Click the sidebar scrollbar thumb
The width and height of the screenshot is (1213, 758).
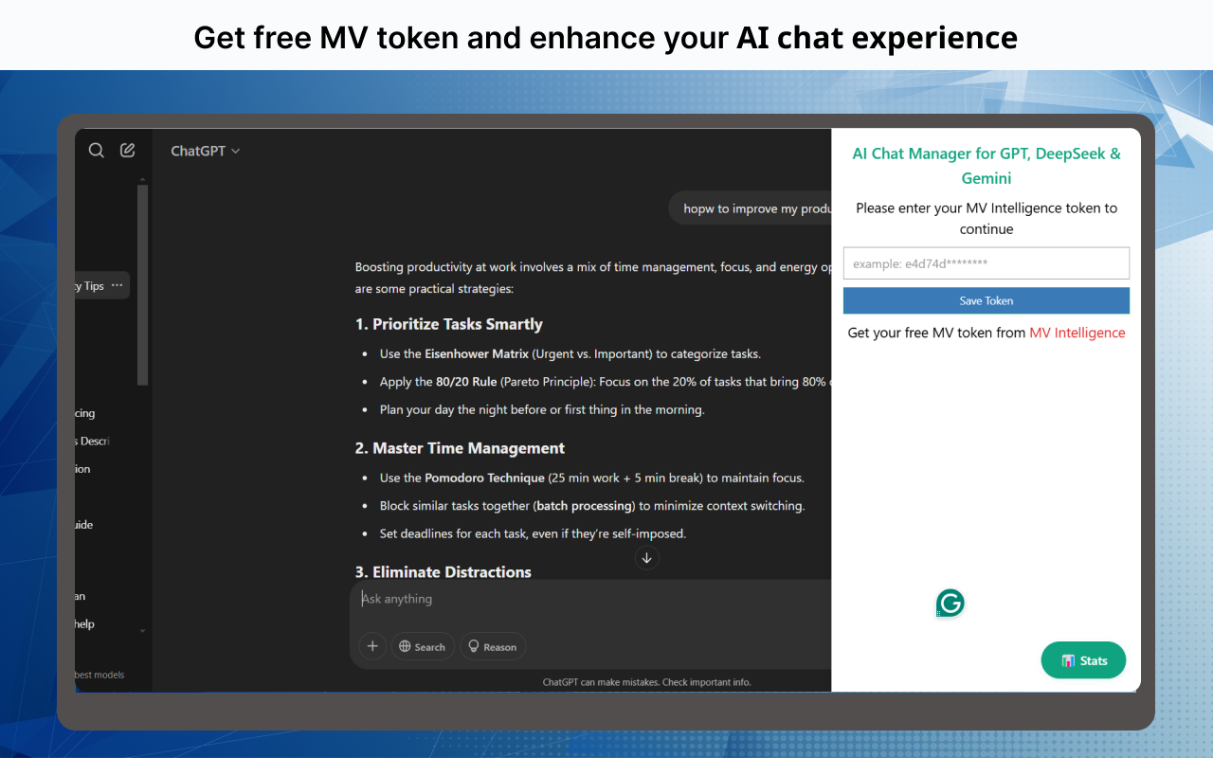(x=142, y=284)
